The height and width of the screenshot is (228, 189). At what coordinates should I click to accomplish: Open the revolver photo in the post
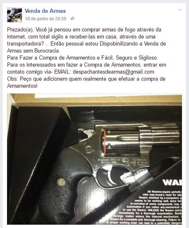click(x=94, y=159)
